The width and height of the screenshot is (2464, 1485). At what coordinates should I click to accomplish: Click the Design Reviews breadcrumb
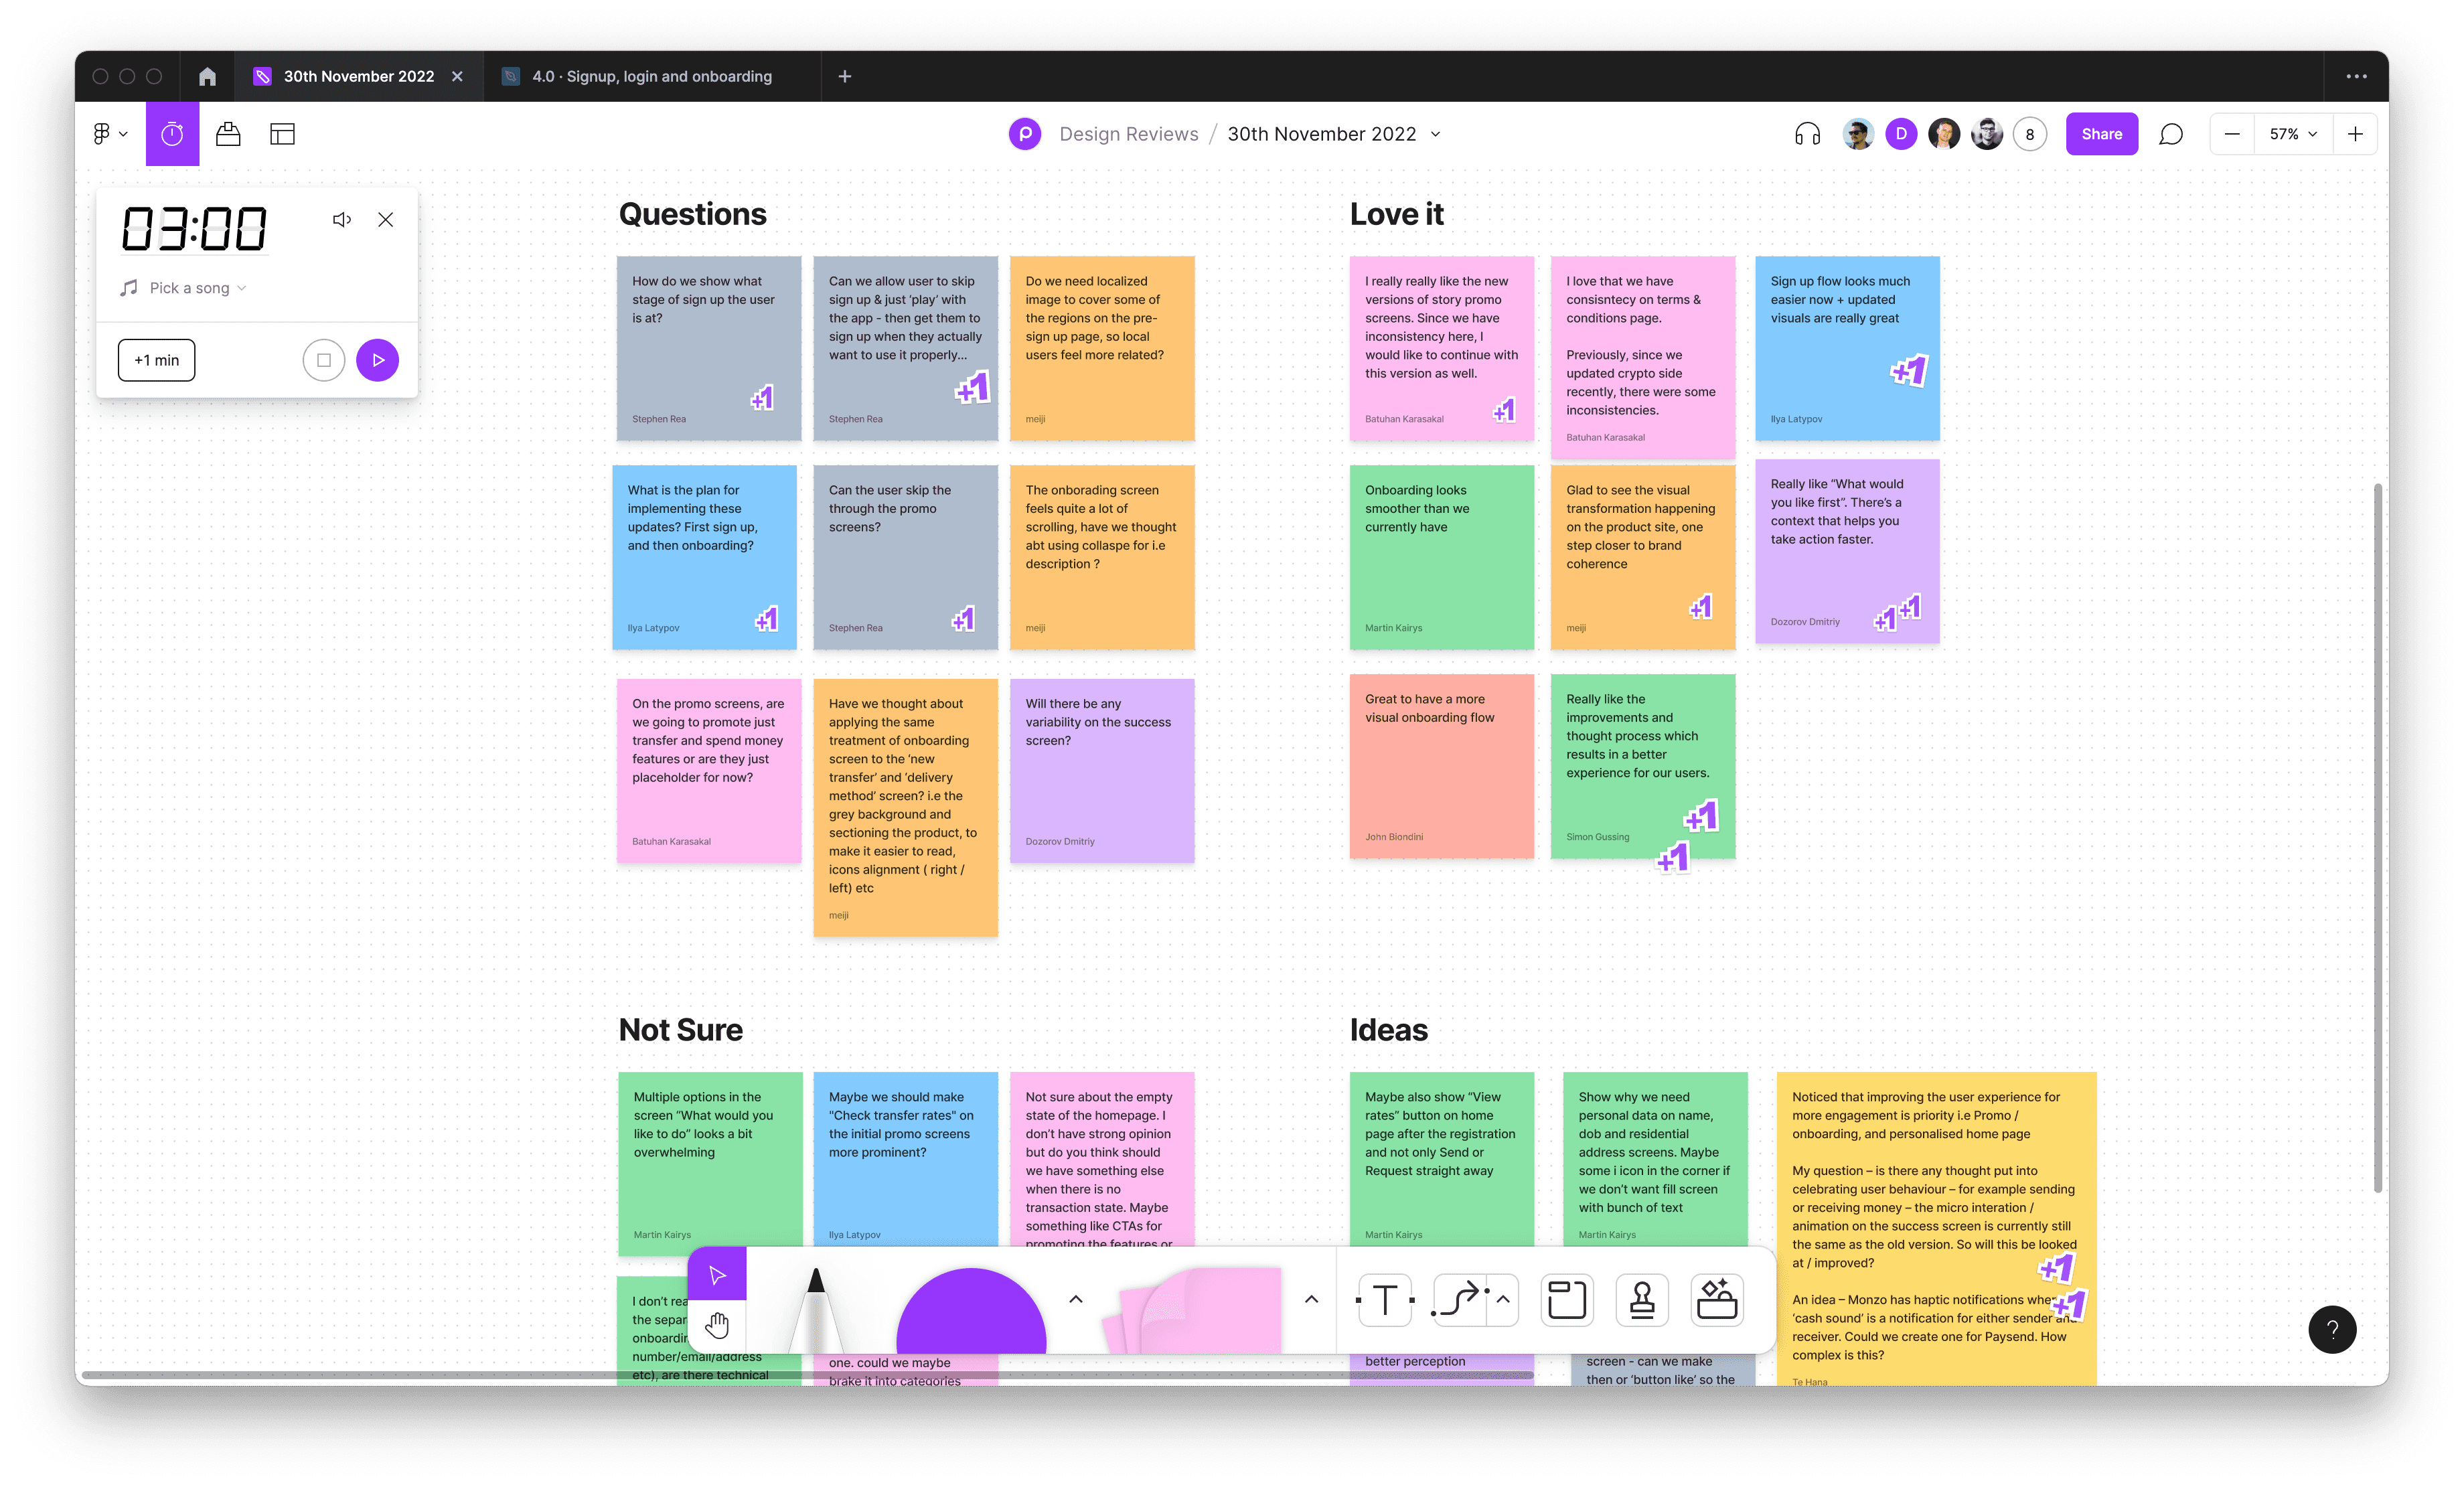point(1128,134)
